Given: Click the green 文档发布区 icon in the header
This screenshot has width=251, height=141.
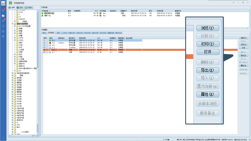Looking at the screenshot, I should [11, 2].
